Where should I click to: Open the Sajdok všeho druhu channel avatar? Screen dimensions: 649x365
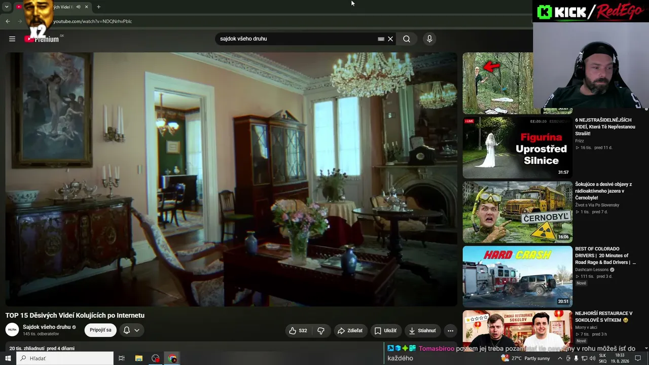click(12, 330)
